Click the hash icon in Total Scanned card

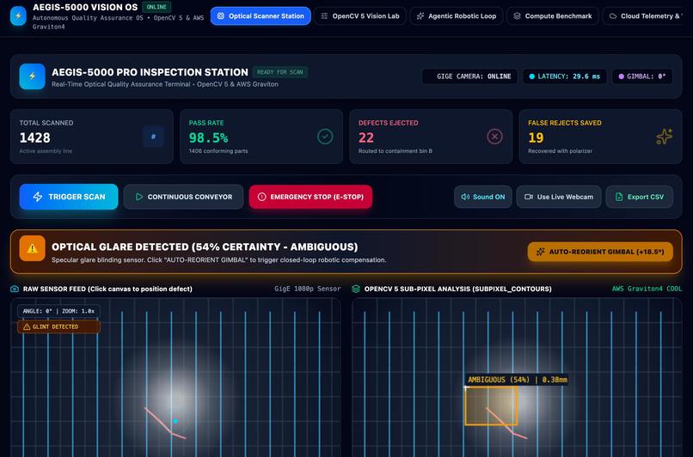pyautogui.click(x=153, y=137)
